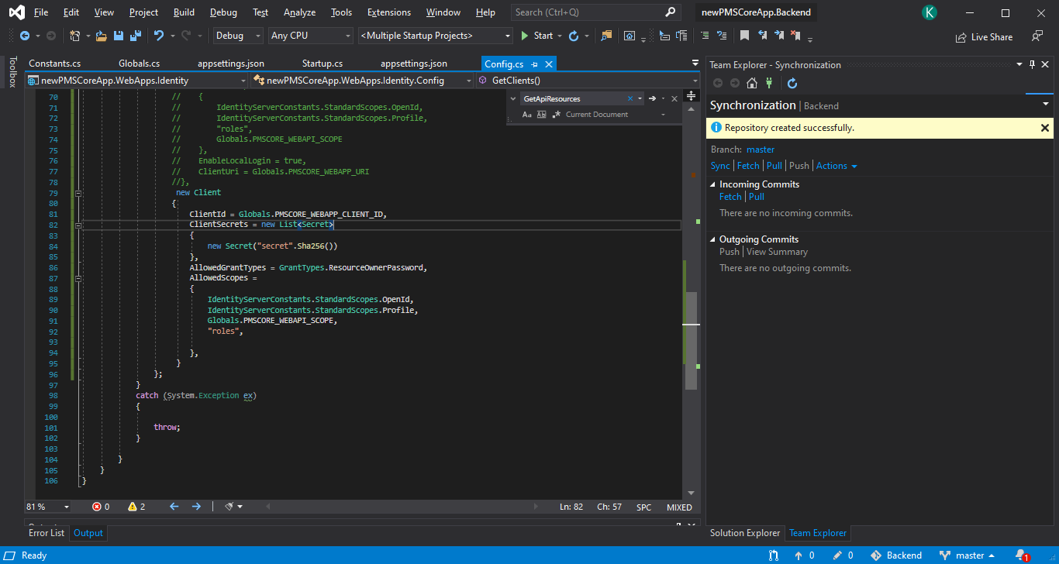
Task: Toggle bookmark on current line icon
Action: tap(744, 36)
